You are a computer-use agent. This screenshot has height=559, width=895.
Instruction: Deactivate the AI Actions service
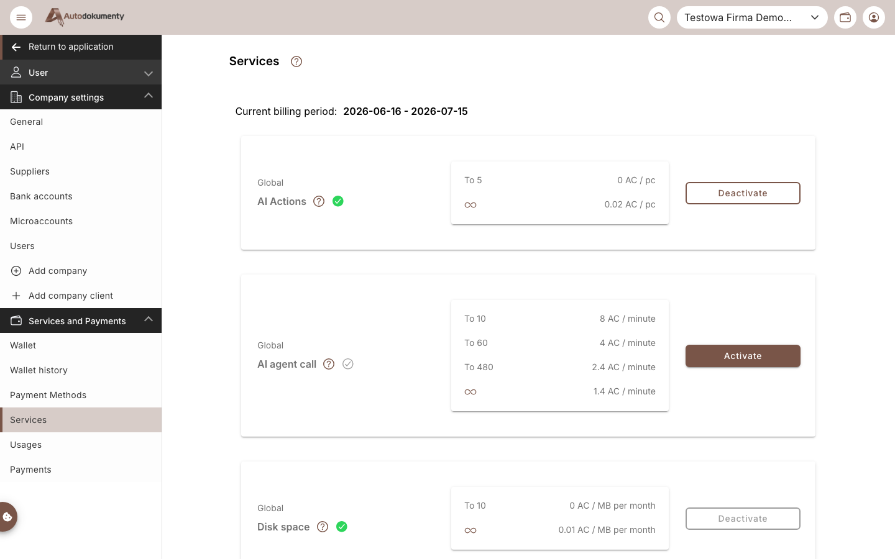tap(743, 193)
